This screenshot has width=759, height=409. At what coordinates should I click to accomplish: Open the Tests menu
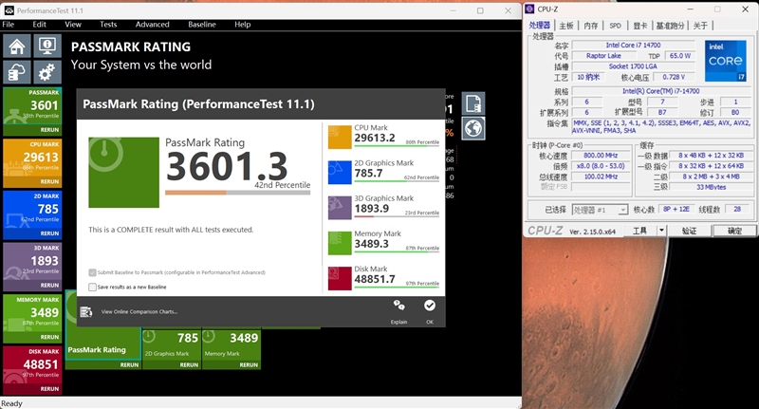(108, 25)
